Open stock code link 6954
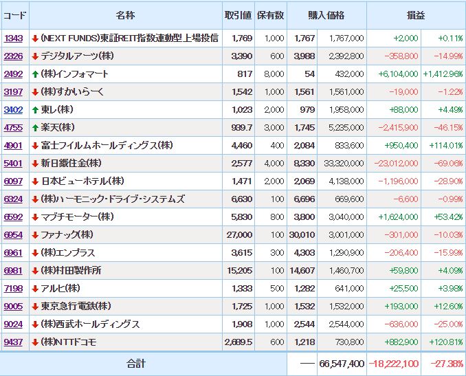This screenshot has height=376, width=466. 13,235
